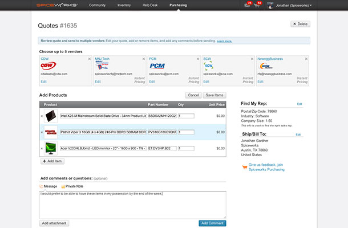The width and height of the screenshot is (348, 228).
Task: Cancel adding products
Action: coord(193,95)
